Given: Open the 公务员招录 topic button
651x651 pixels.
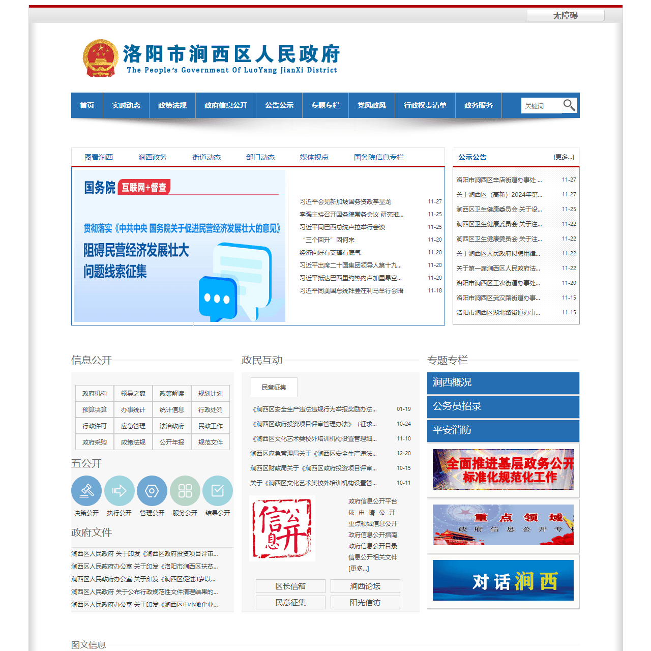Looking at the screenshot, I should 503,406.
